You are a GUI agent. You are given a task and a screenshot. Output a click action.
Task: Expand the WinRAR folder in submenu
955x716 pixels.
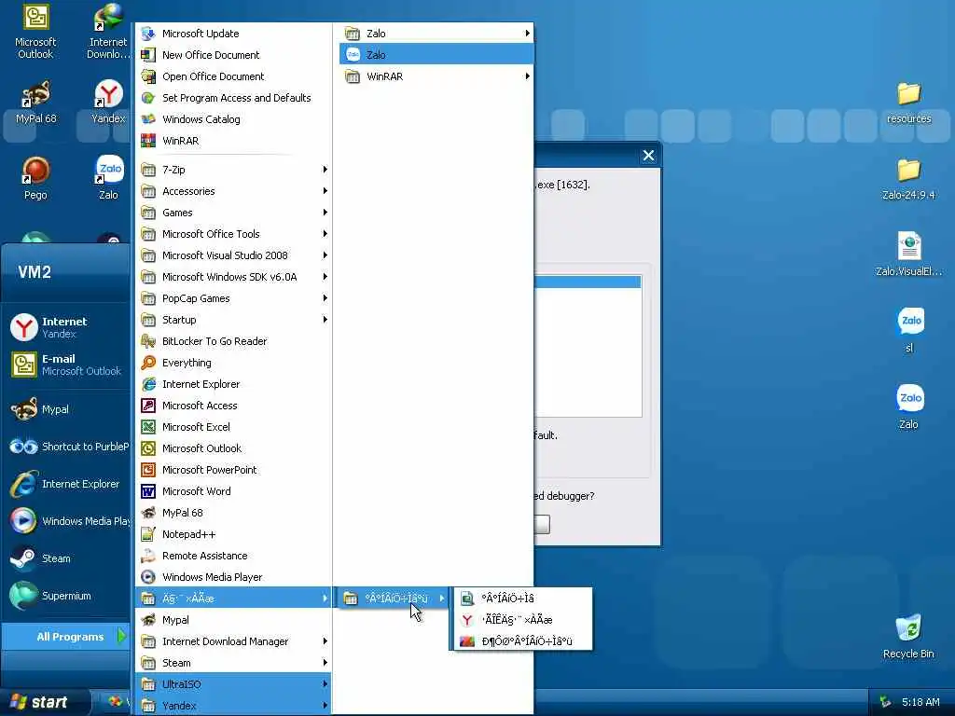pyautogui.click(x=436, y=76)
